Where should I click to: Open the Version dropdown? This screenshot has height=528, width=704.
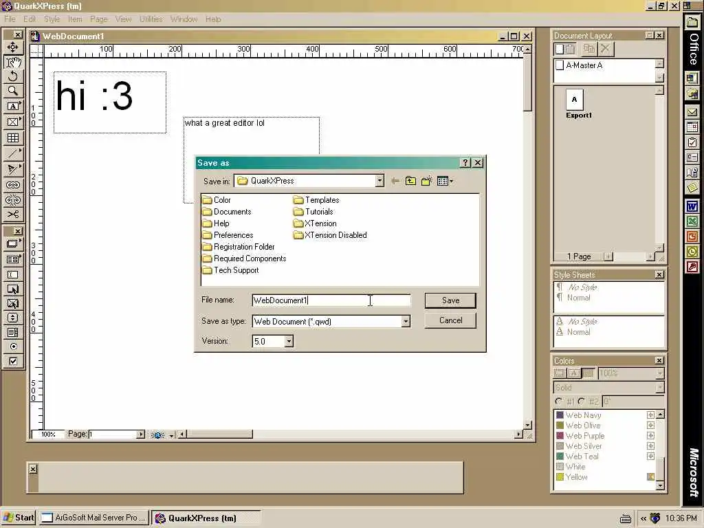(x=289, y=341)
